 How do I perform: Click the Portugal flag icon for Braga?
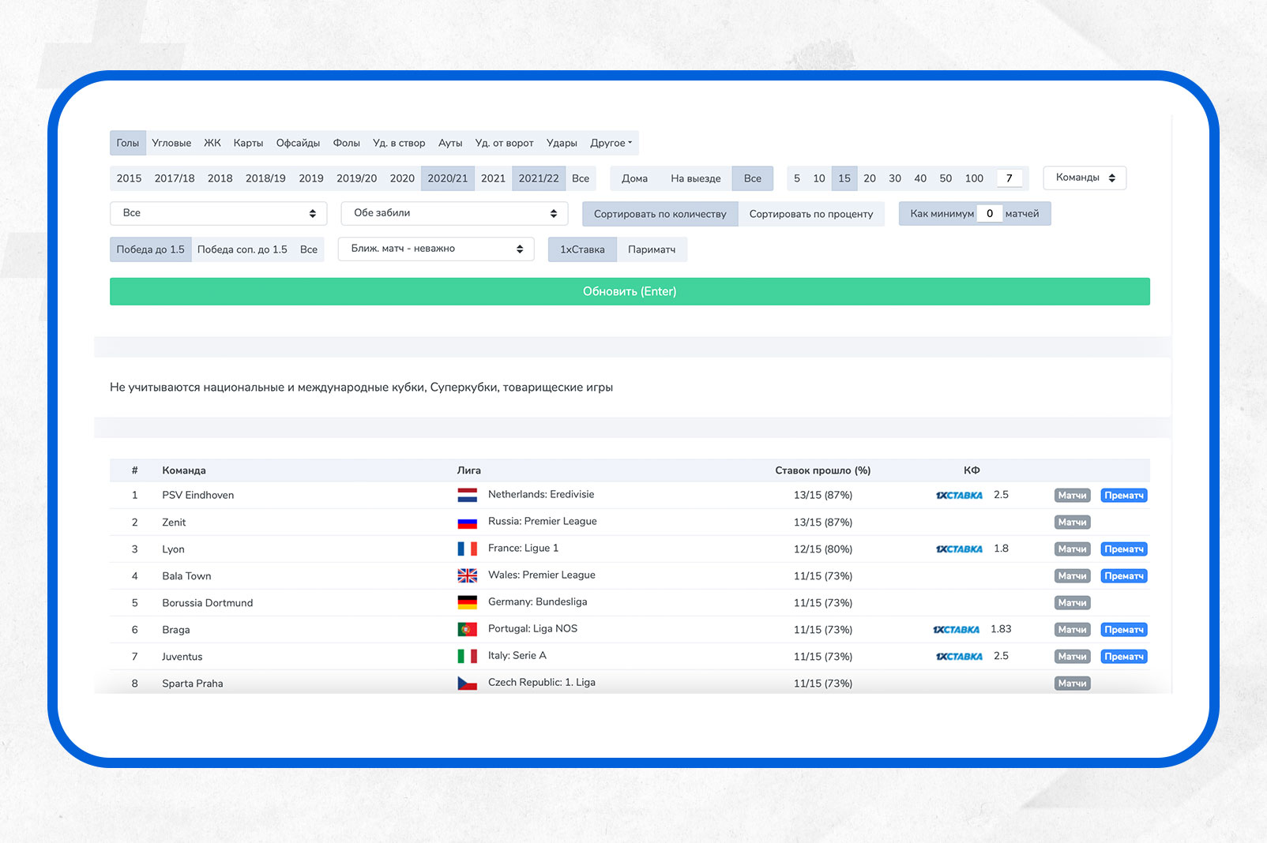pos(467,630)
